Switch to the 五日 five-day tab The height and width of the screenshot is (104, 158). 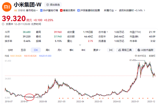23,50
